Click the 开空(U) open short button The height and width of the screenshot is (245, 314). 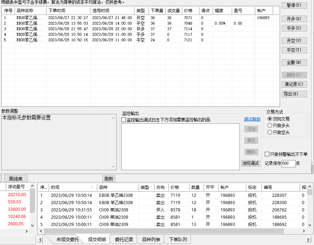[x=294, y=41]
